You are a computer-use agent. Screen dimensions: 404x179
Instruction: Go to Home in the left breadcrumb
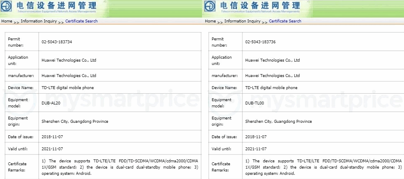click(7, 21)
